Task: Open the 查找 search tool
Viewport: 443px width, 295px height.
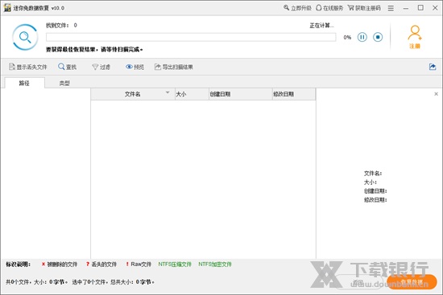Action: click(67, 67)
